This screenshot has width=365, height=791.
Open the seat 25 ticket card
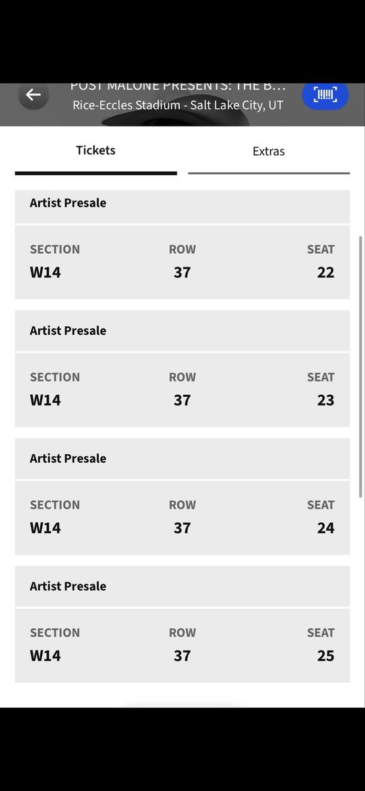click(182, 646)
